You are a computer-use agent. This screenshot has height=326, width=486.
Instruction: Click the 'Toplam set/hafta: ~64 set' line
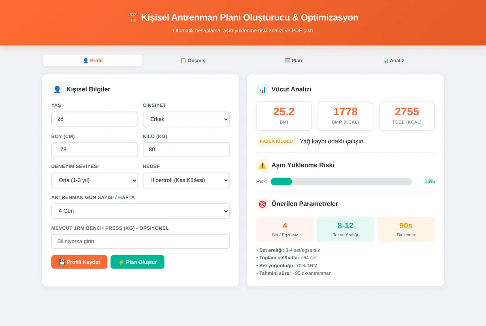click(286, 258)
